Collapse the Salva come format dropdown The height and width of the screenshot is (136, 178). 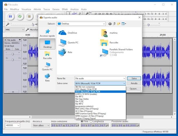pos(124,83)
